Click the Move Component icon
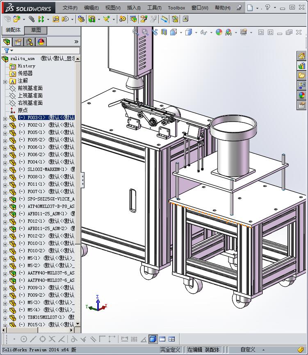 [66, 19]
